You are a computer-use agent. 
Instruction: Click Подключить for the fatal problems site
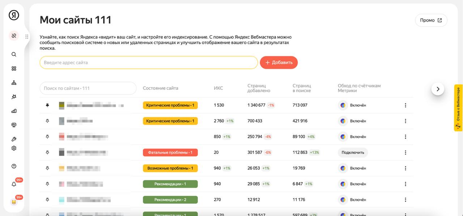click(353, 153)
